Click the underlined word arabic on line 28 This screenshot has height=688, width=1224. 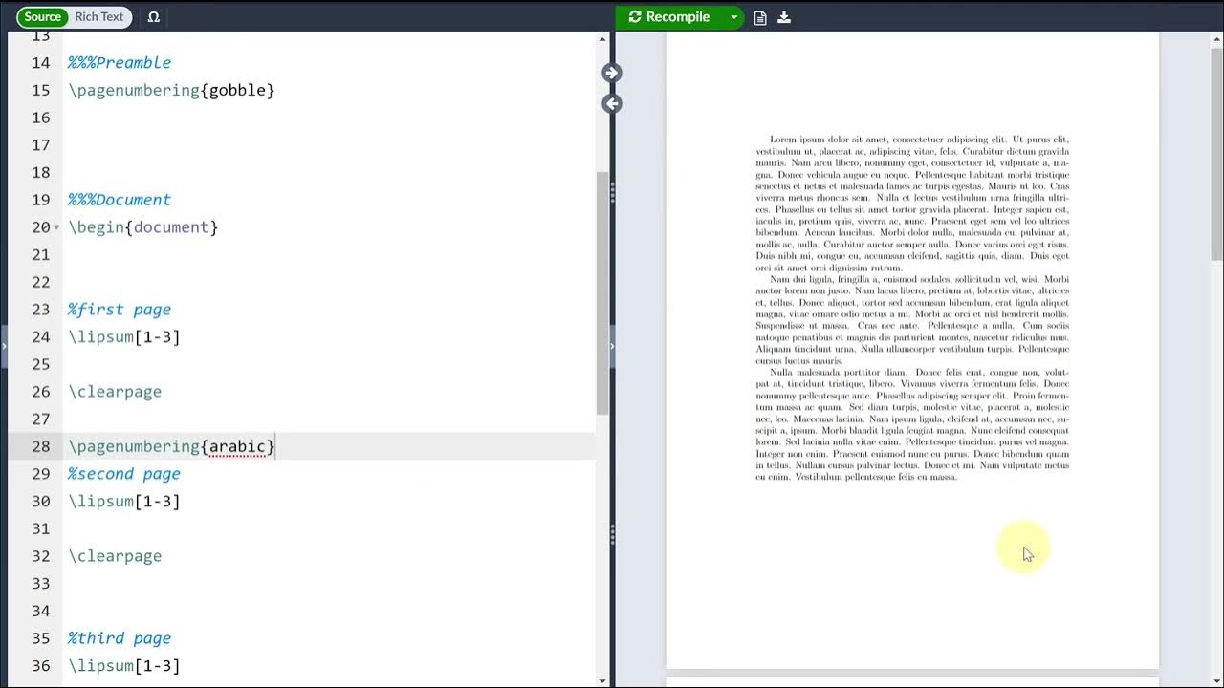(x=237, y=446)
